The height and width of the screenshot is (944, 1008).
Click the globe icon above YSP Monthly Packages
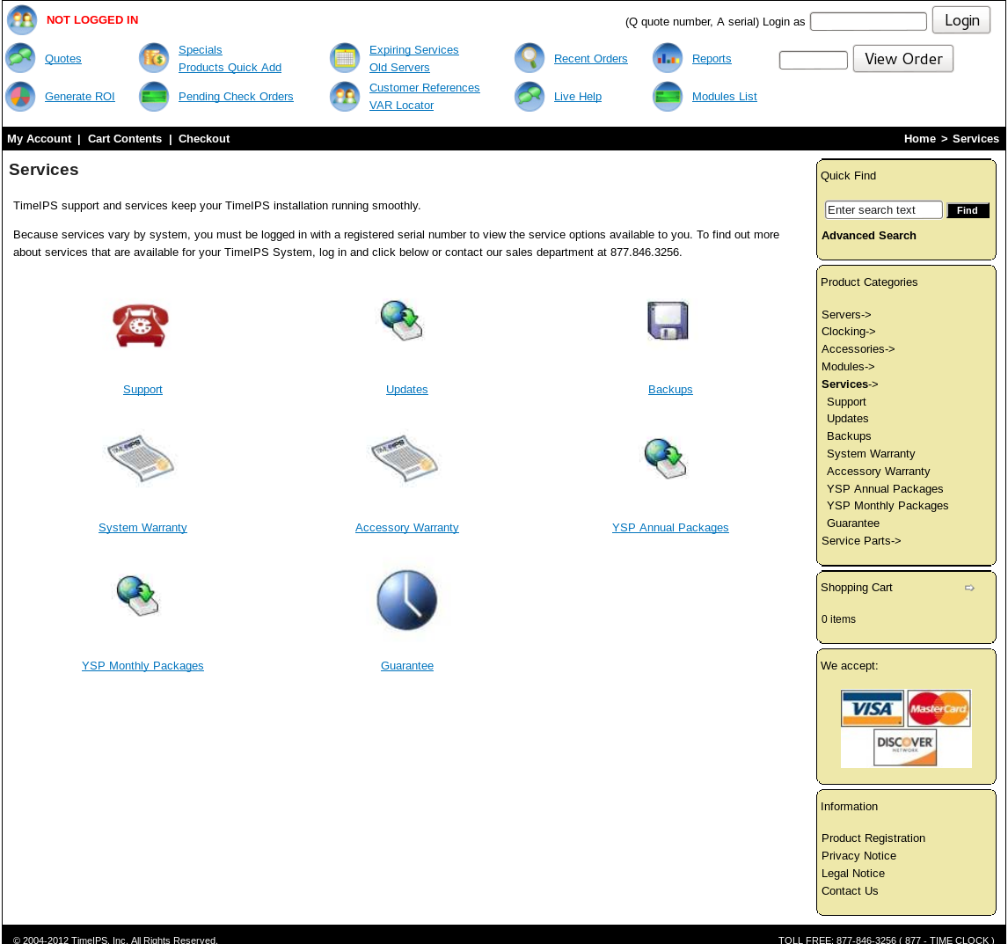[x=138, y=596]
